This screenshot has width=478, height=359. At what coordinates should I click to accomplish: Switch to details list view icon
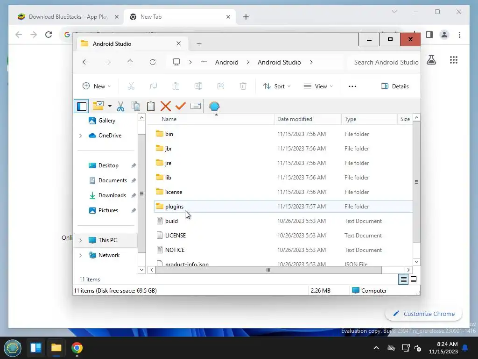[403, 280]
